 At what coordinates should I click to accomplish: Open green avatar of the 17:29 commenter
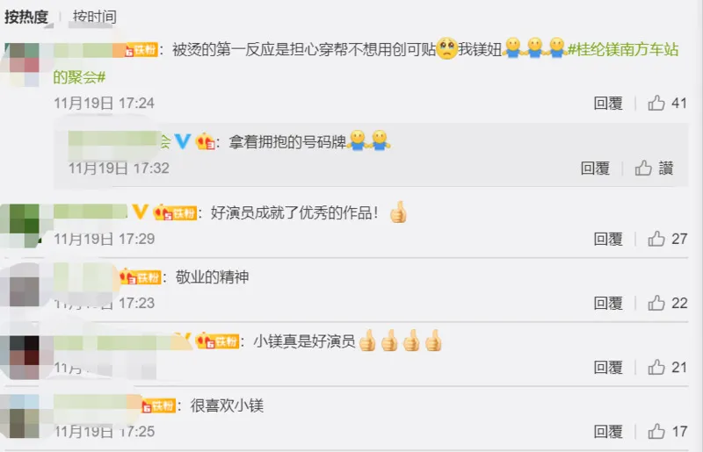pos(22,226)
